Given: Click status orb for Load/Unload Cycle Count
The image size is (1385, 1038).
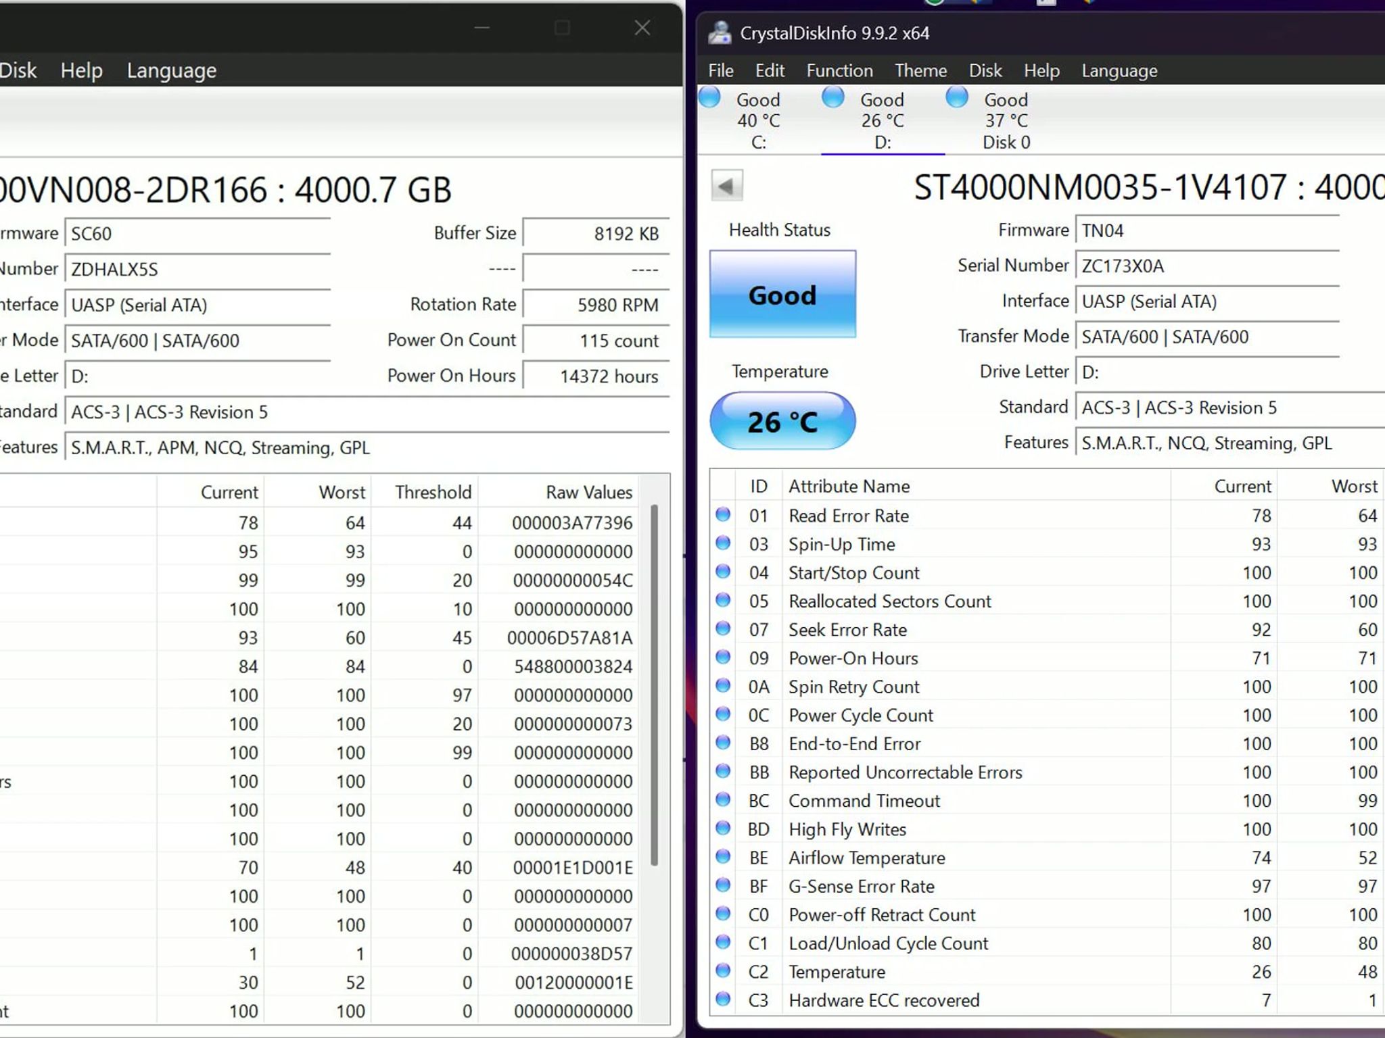Looking at the screenshot, I should (x=723, y=942).
